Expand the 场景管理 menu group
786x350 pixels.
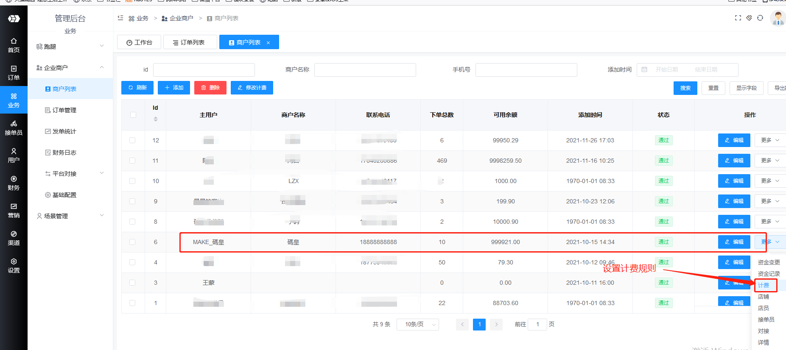click(x=70, y=216)
